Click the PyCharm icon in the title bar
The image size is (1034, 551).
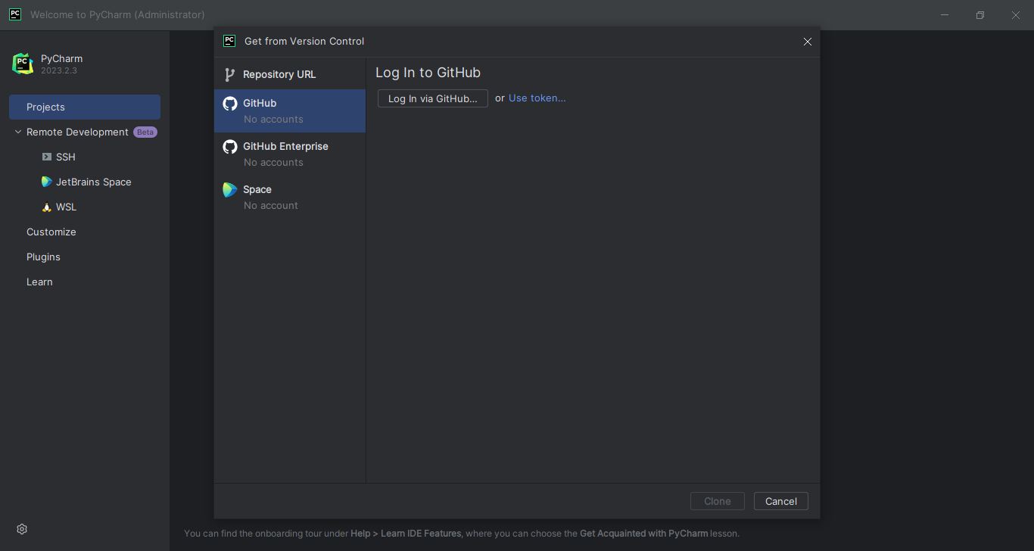pos(14,14)
